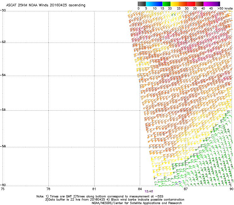234x205 pixels.
Task: Click the '>50 knots' legend label
Action: click(x=225, y=9)
